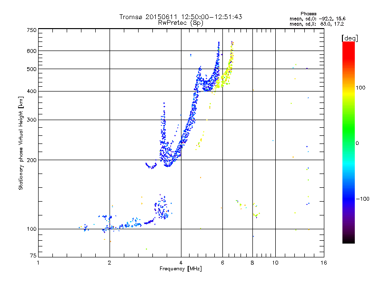Click the subtitle 'RwPretec (8p)'

(180, 23)
